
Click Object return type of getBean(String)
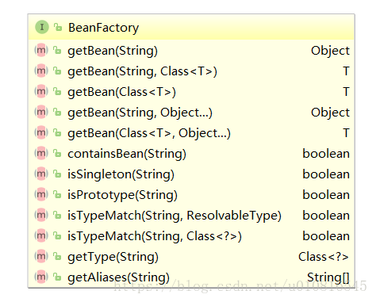point(330,51)
